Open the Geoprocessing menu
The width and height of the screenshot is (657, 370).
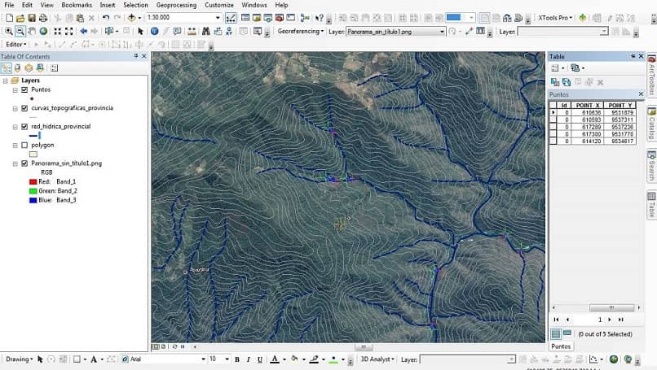(176, 5)
